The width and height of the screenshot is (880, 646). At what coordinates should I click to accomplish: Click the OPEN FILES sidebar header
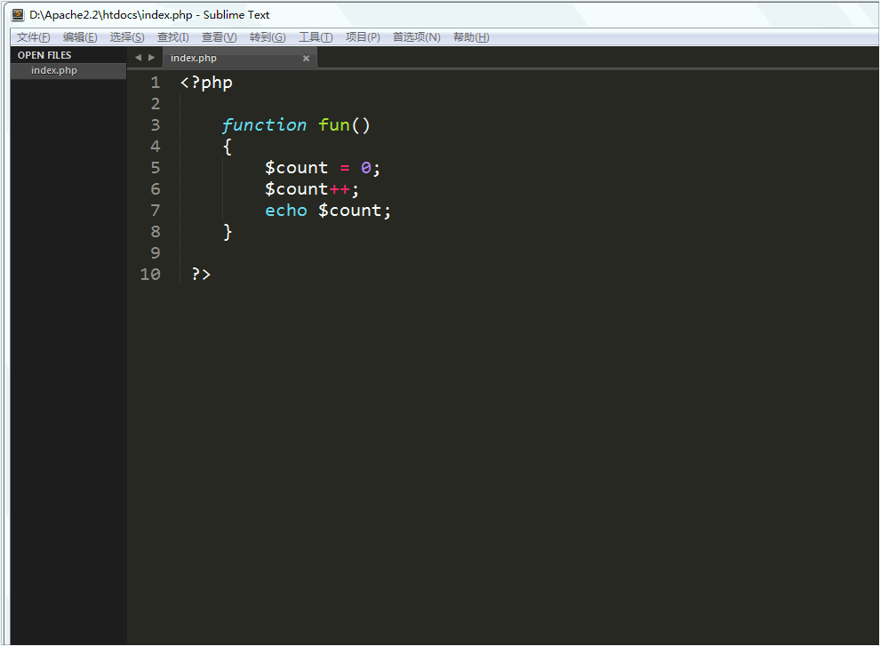44,55
